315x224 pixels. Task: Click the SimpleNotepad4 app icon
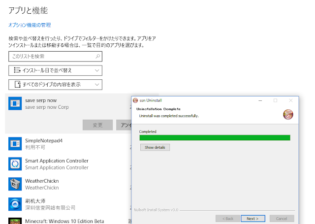pyautogui.click(x=15, y=144)
